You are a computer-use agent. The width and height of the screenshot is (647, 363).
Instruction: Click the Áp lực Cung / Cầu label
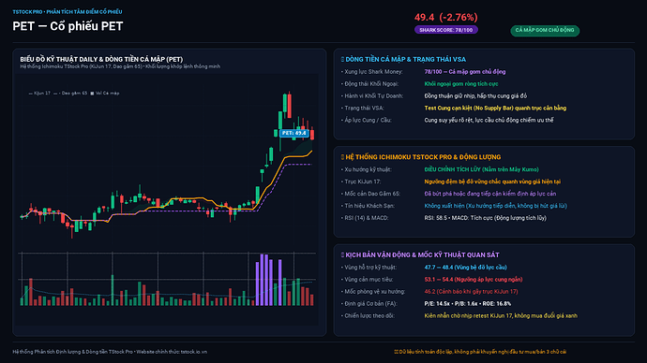pyautogui.click(x=369, y=120)
